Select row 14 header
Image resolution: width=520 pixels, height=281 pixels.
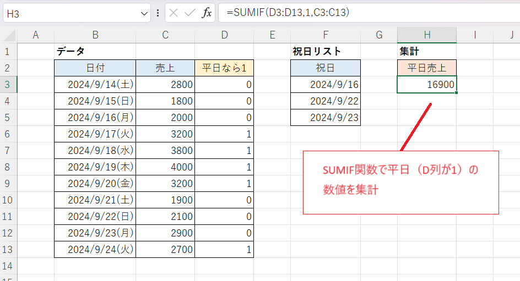[8, 266]
